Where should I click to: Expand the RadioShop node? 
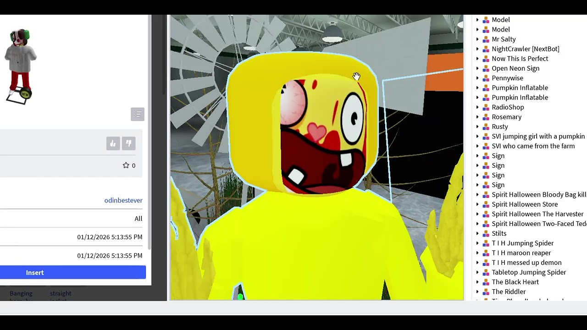pyautogui.click(x=477, y=107)
